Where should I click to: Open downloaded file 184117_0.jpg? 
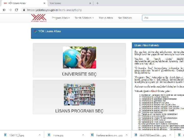17,135
